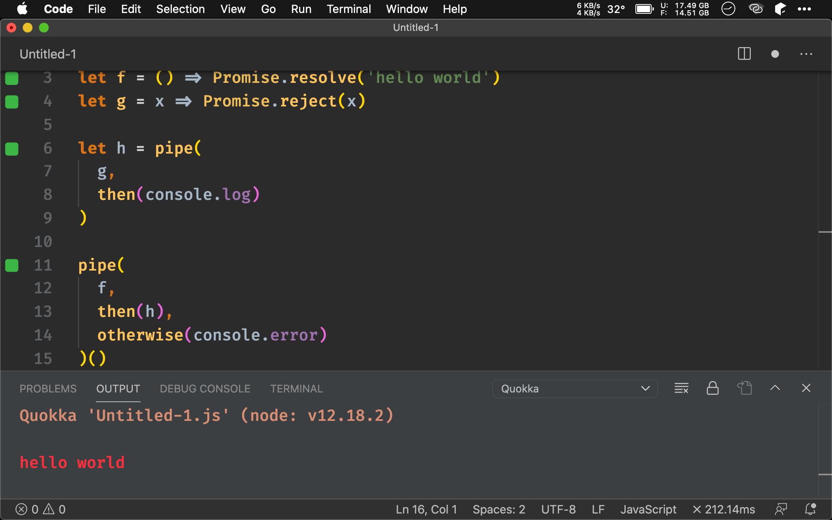This screenshot has width=832, height=520.
Task: Open errors and warnings status item
Action: pos(40,509)
